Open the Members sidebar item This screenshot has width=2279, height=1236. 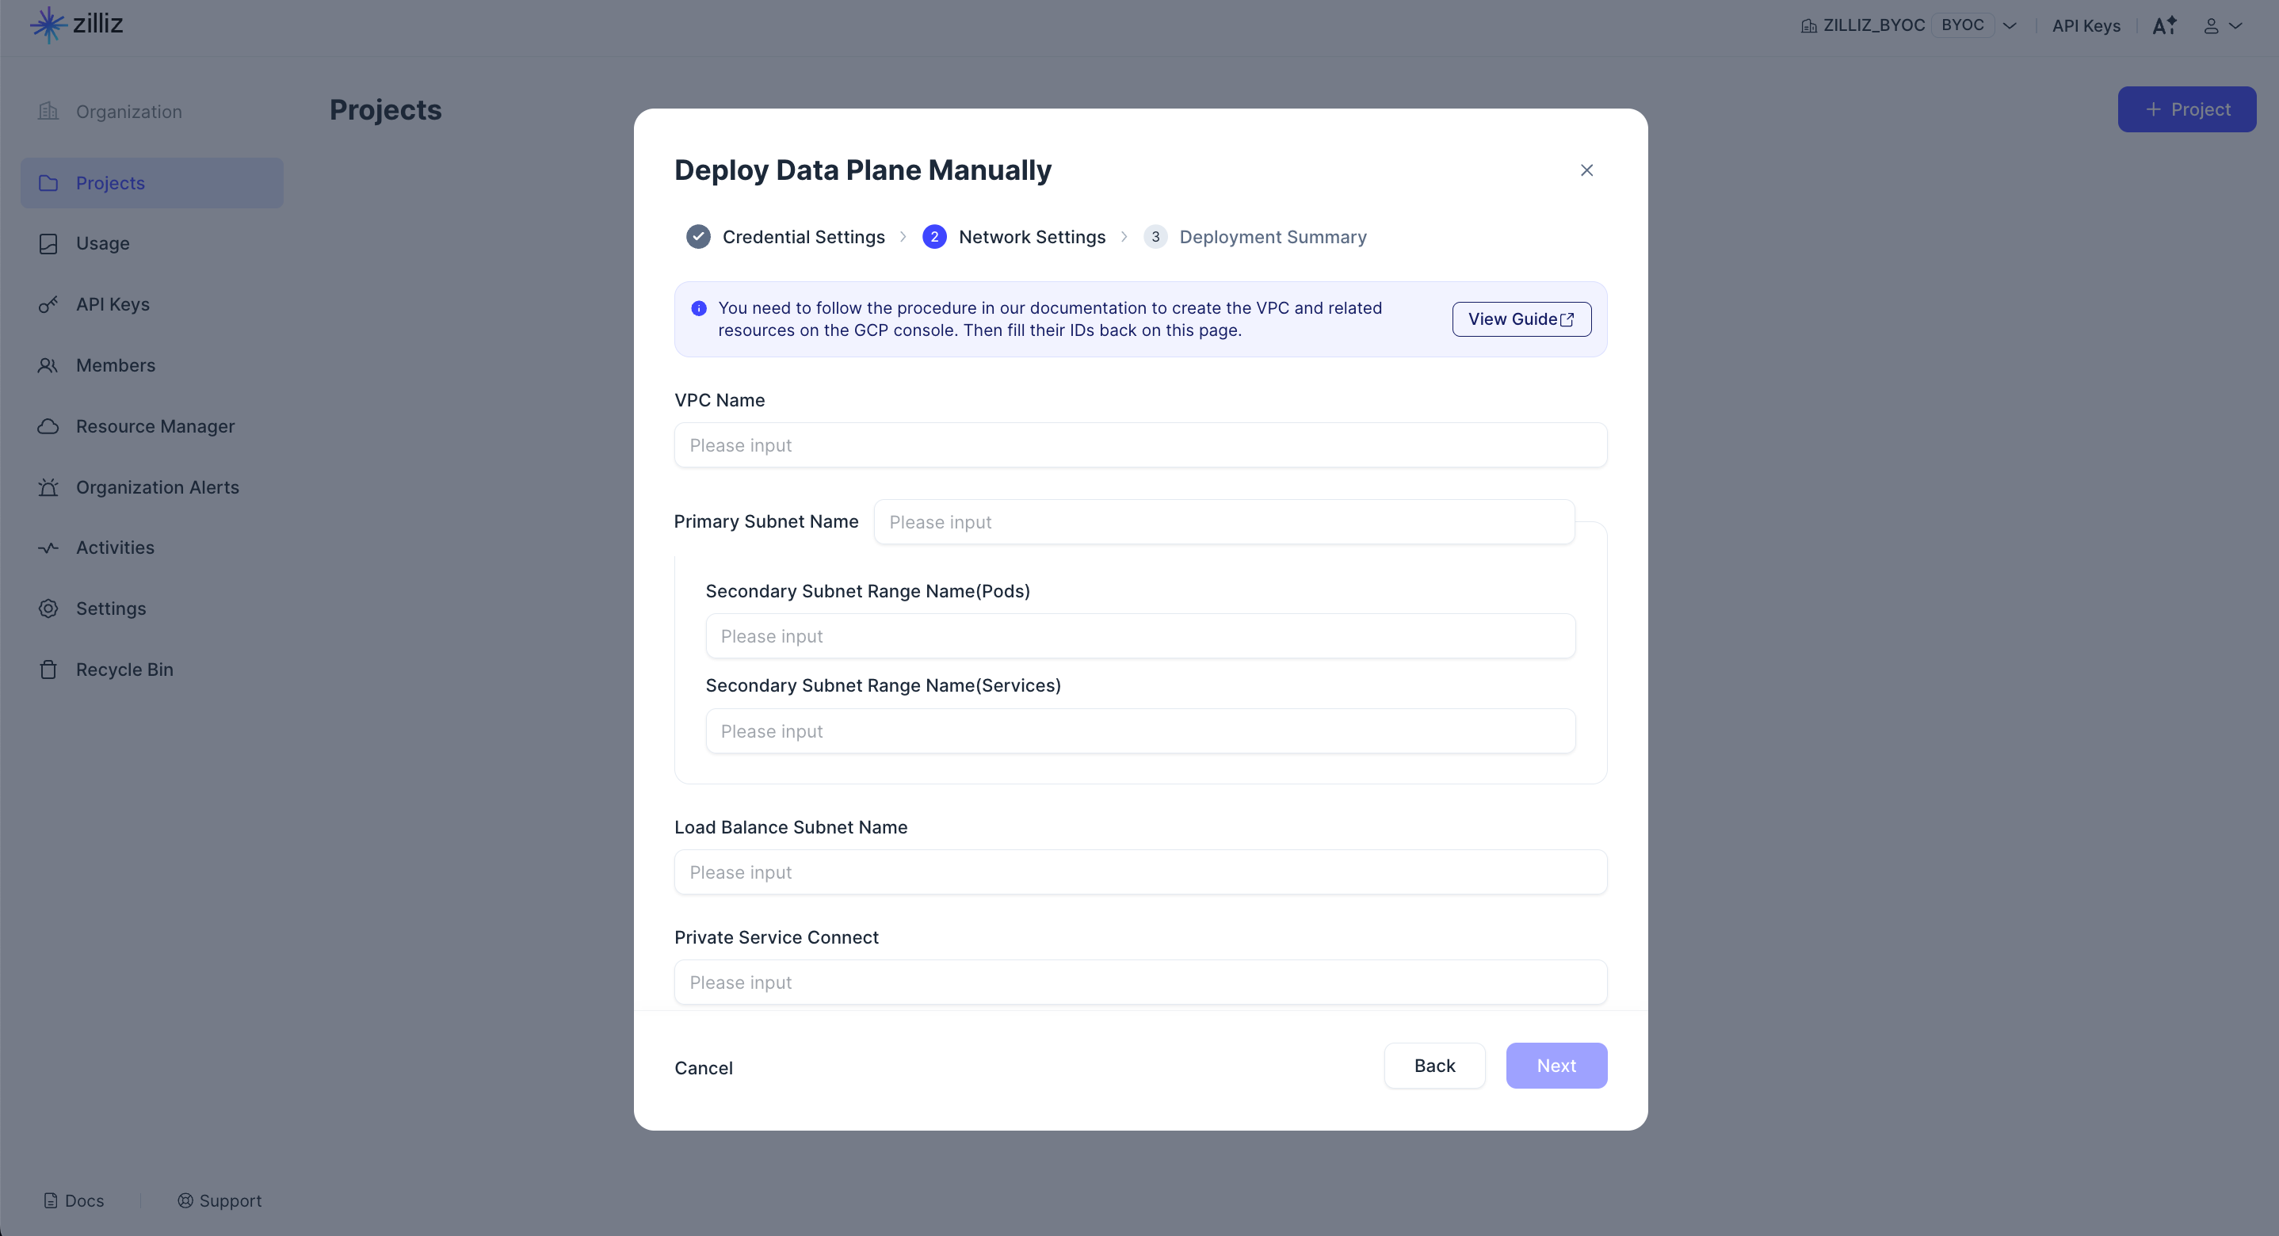115,365
